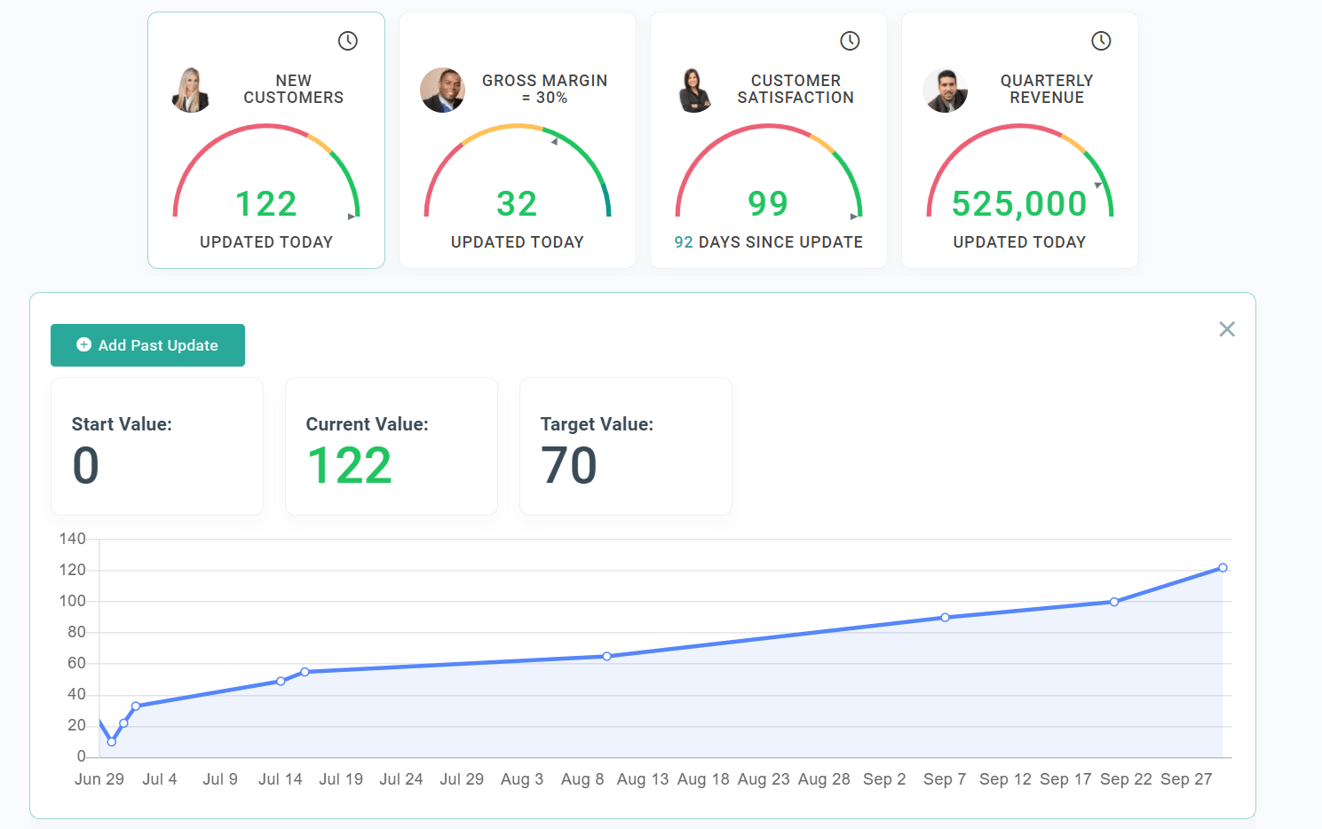This screenshot has height=829, width=1322.
Task: Select the plus icon in Add Past Update
Action: (83, 344)
